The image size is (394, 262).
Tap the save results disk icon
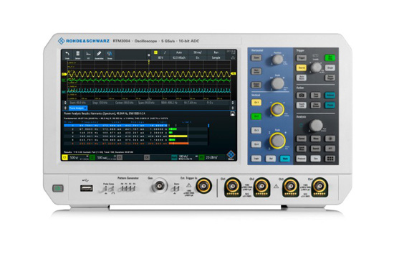click(232, 113)
